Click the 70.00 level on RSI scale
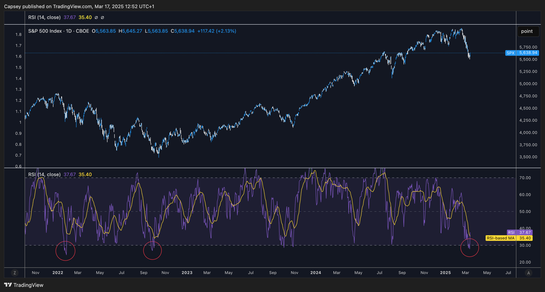The height and width of the screenshot is (292, 545). (525, 178)
